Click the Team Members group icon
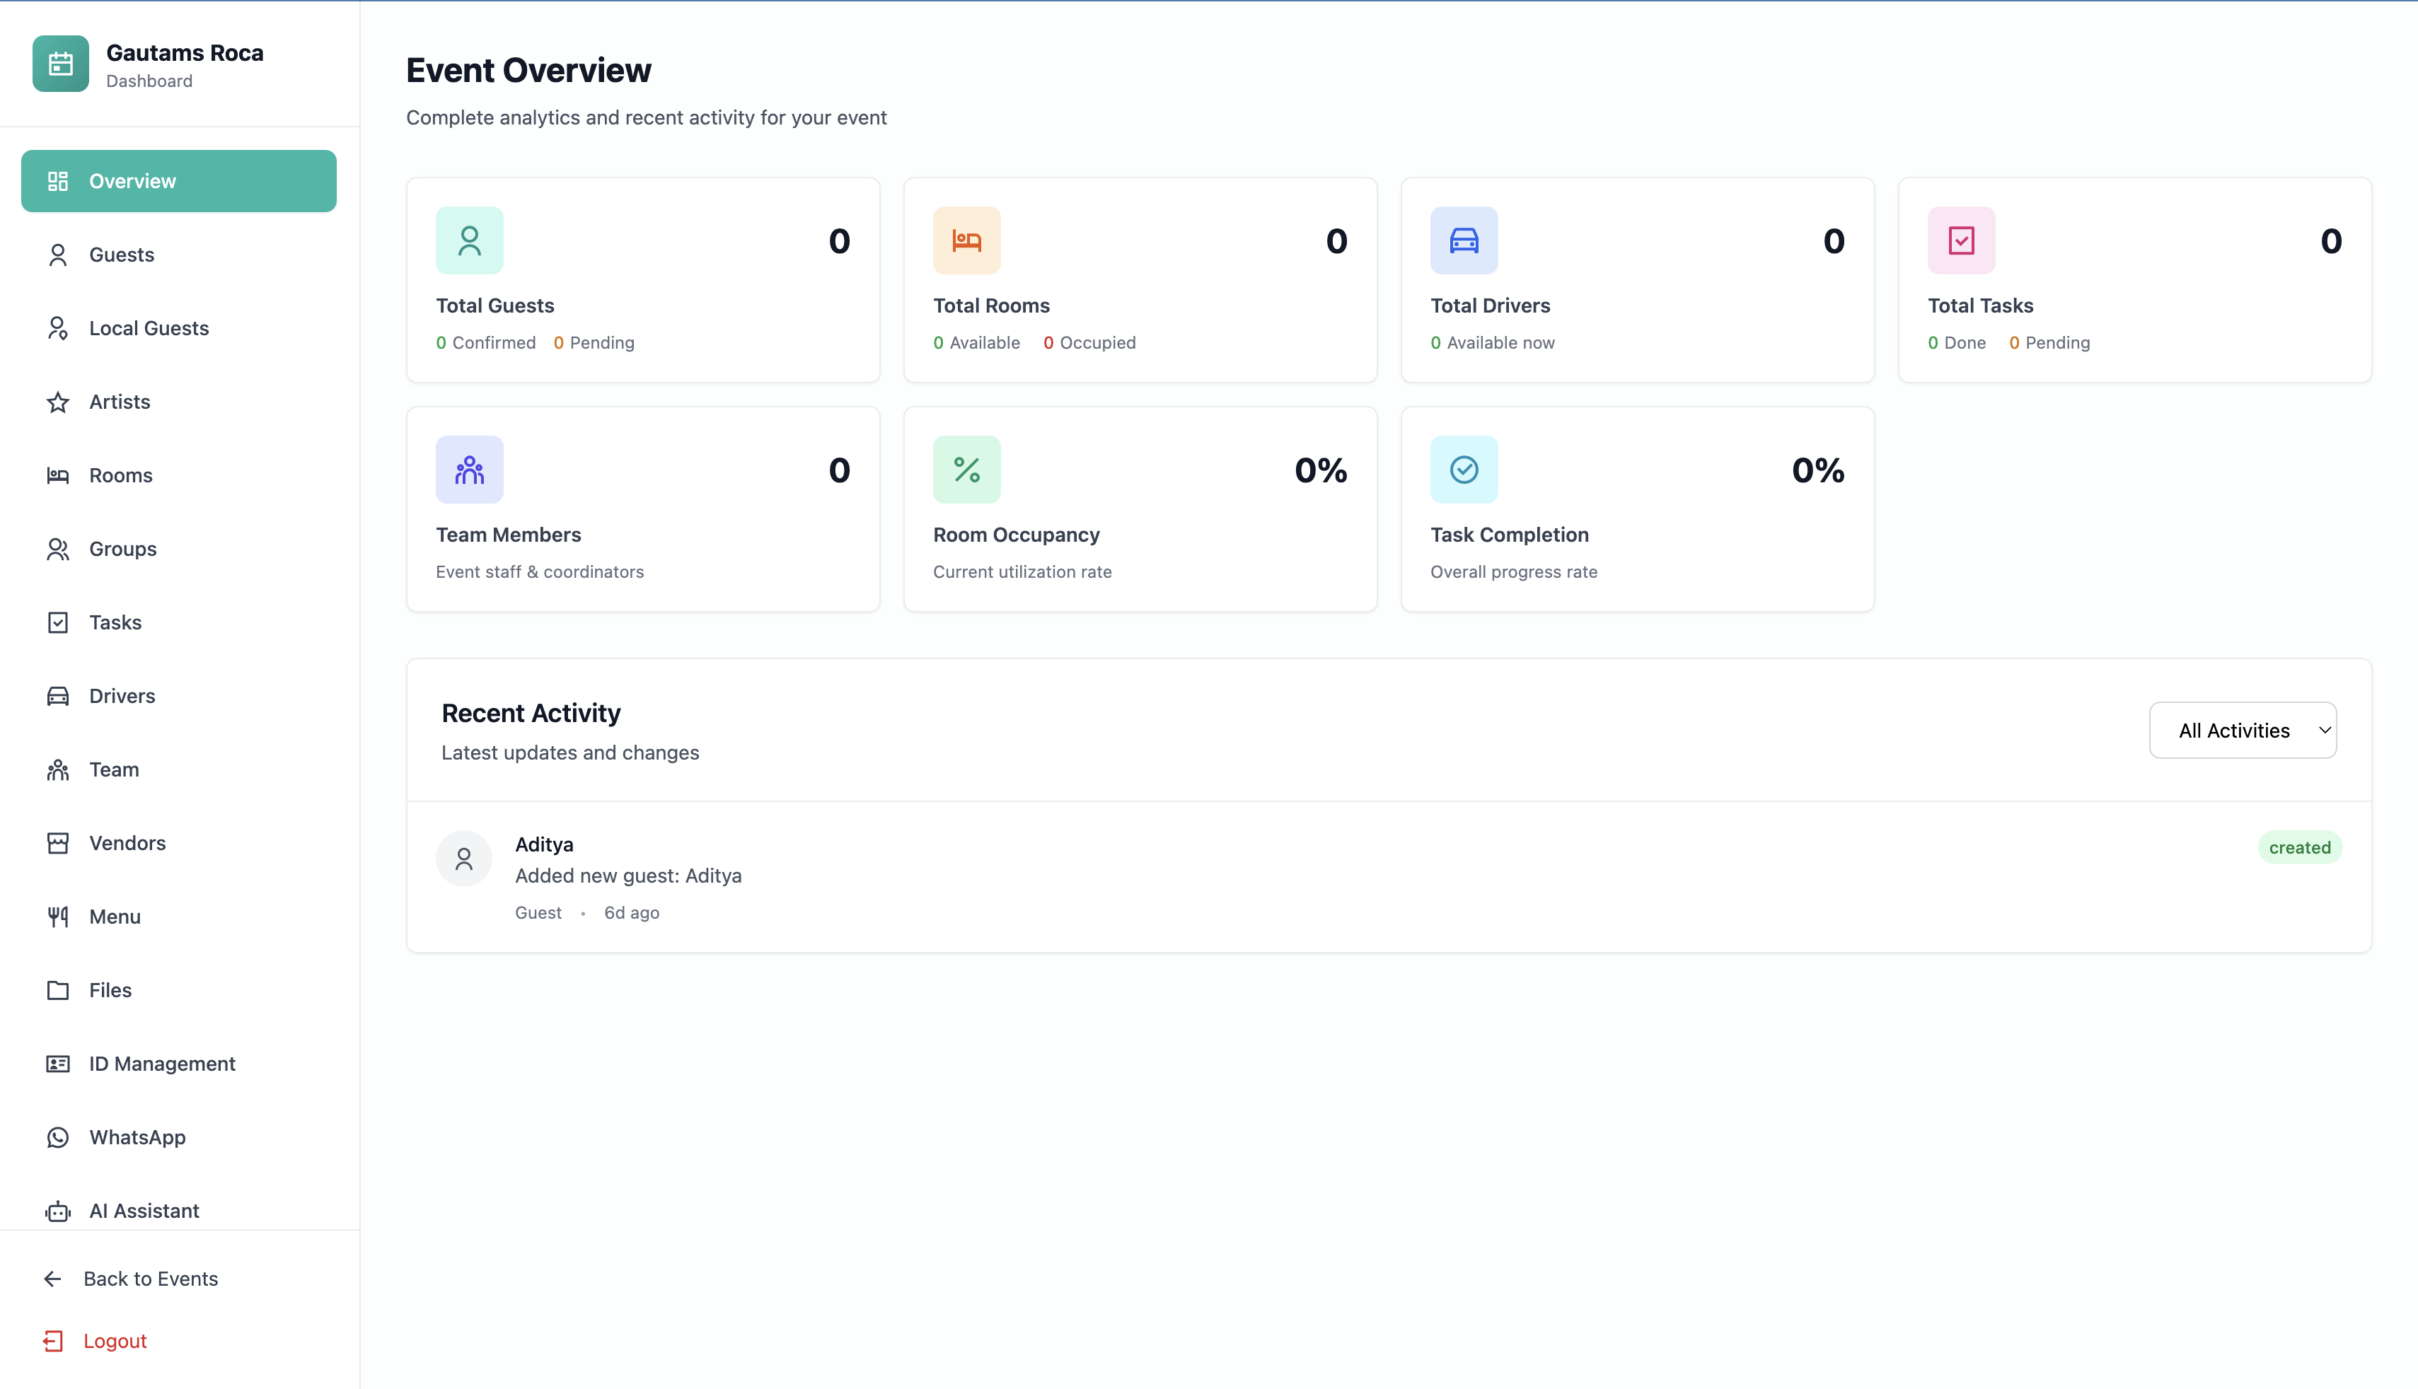The width and height of the screenshot is (2418, 1389). point(470,470)
